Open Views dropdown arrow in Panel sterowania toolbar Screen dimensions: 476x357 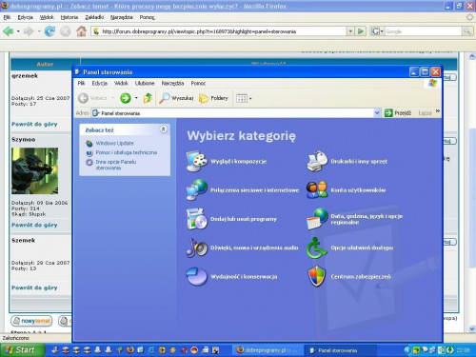[x=250, y=99]
